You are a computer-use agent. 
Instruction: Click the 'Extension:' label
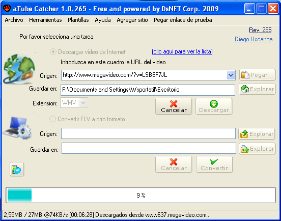[45, 103]
